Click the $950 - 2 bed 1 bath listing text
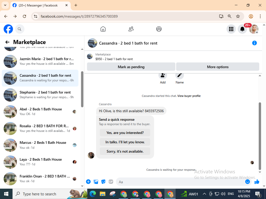This screenshot has height=199, width=266. click(x=114, y=59)
